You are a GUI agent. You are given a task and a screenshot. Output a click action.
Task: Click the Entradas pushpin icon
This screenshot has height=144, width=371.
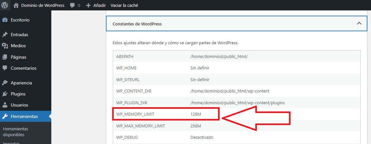point(5,35)
